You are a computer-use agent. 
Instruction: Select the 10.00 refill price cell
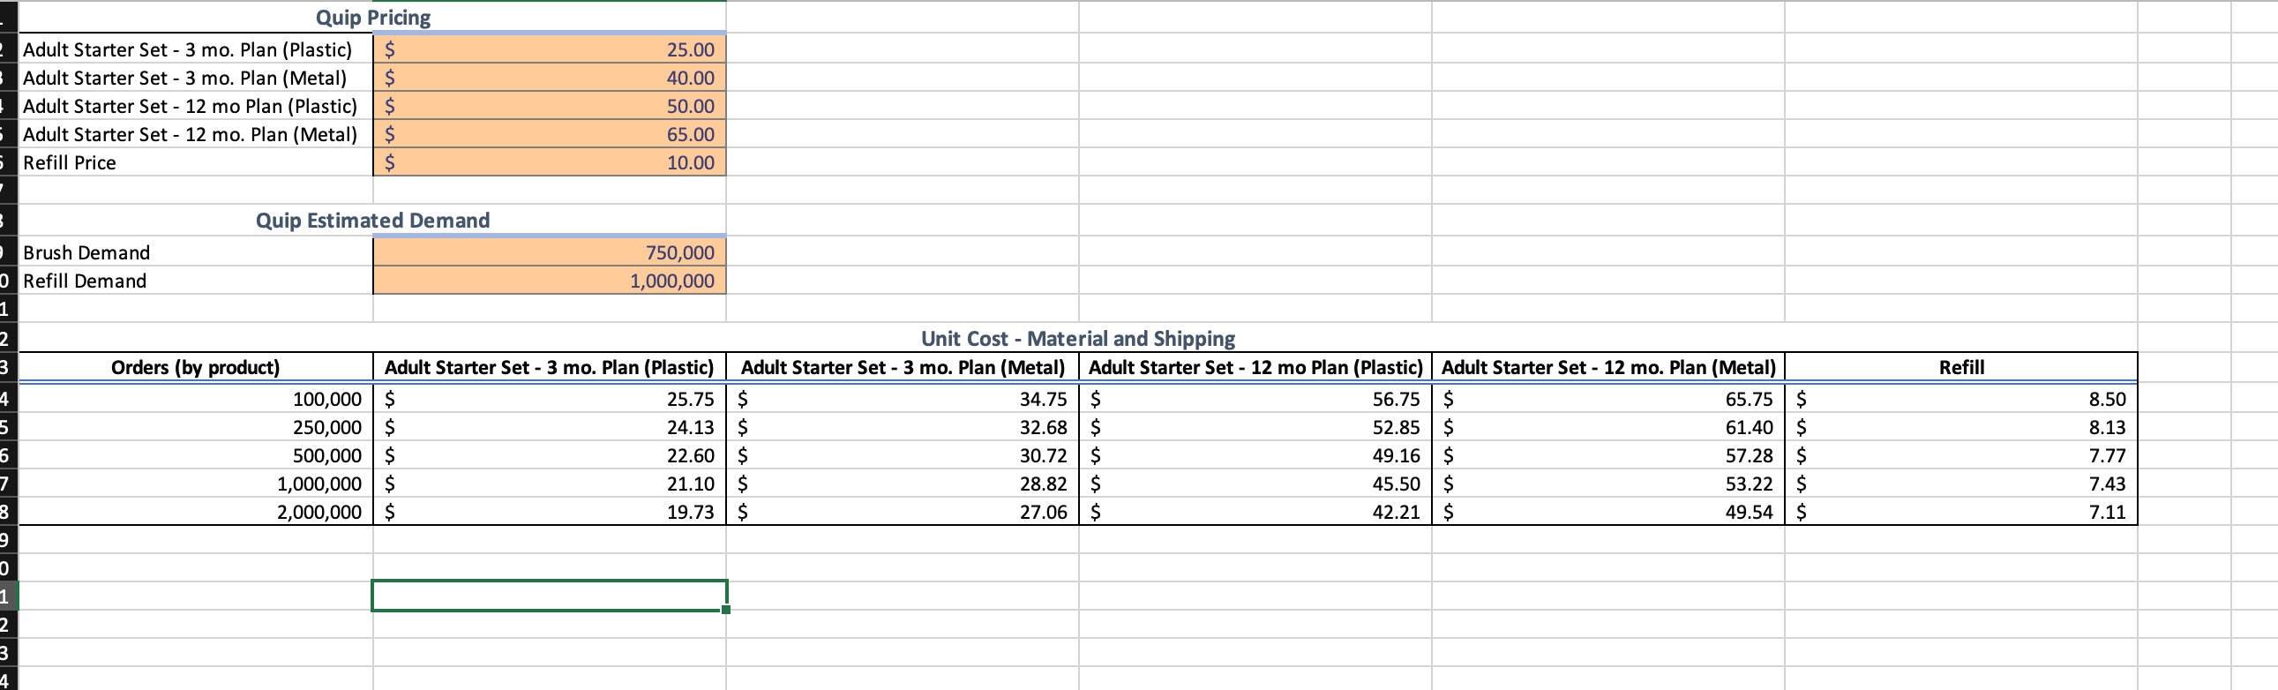549,162
